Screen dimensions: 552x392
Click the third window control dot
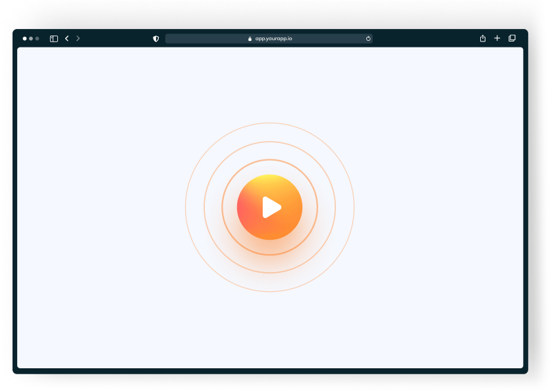(x=37, y=39)
